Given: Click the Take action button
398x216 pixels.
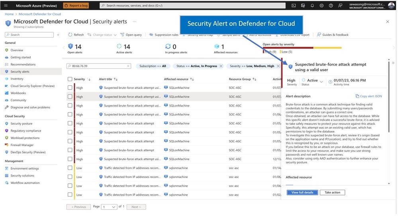Looking at the screenshot, I should pyautogui.click(x=332, y=193).
